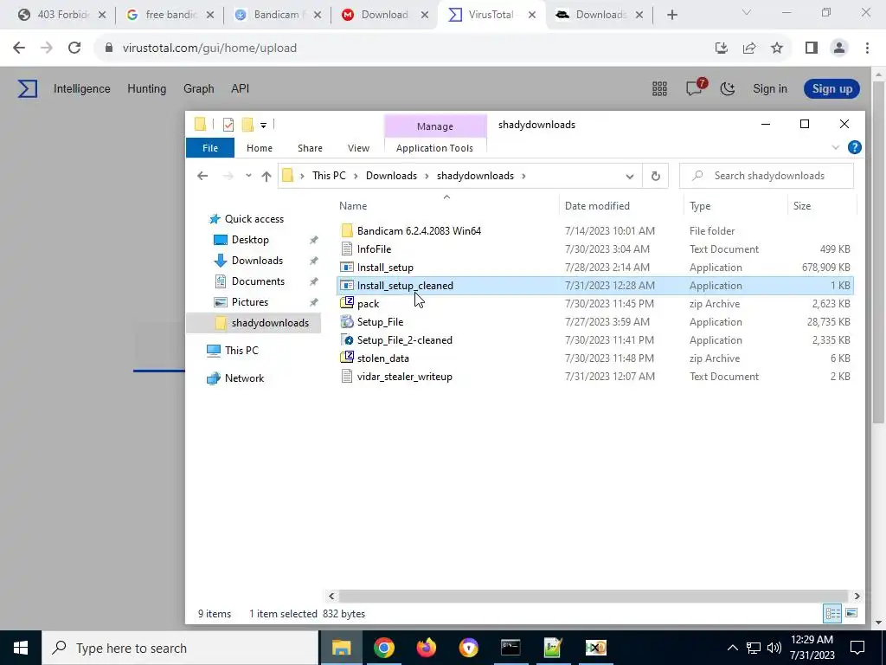Show hidden system tray icons
The image size is (886, 665).
click(x=733, y=648)
